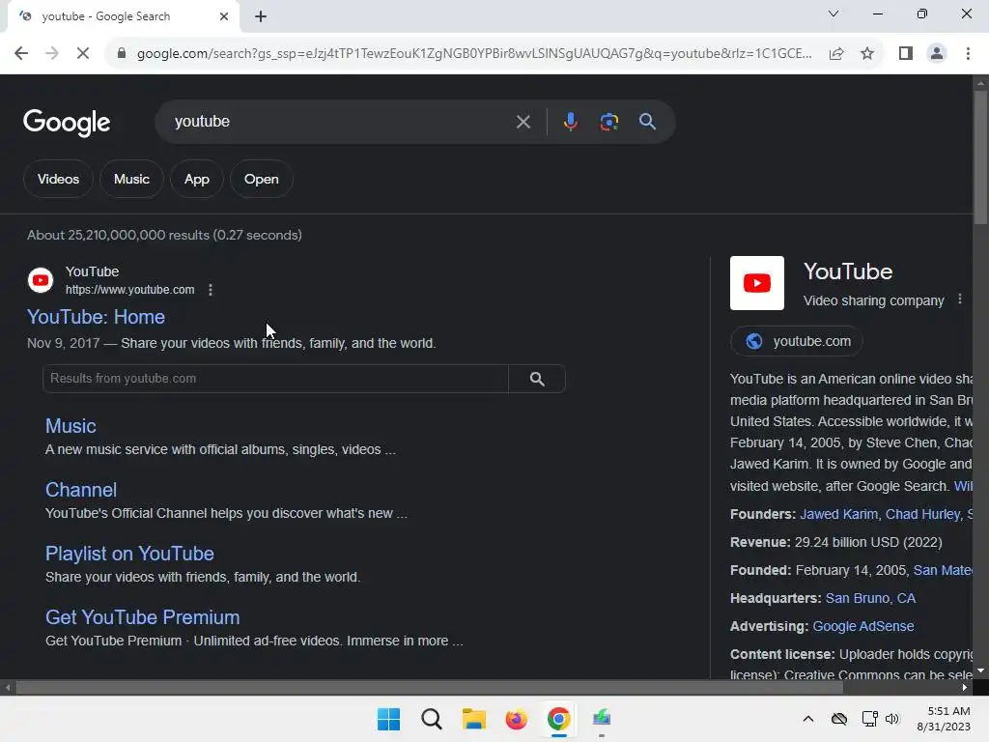Open the Jawed Karim founder link
Screen dimensions: 989x742
[839, 514]
